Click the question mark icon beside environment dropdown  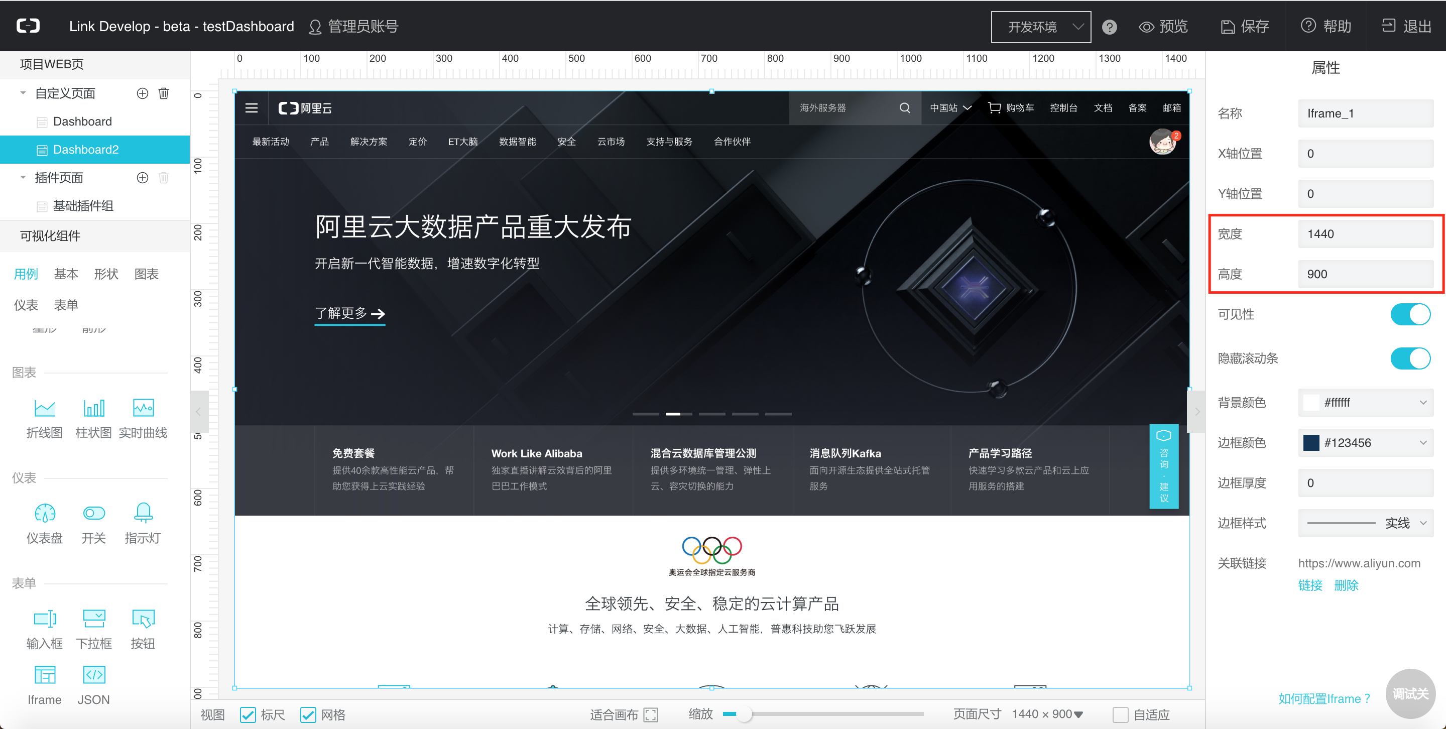pos(1109,27)
